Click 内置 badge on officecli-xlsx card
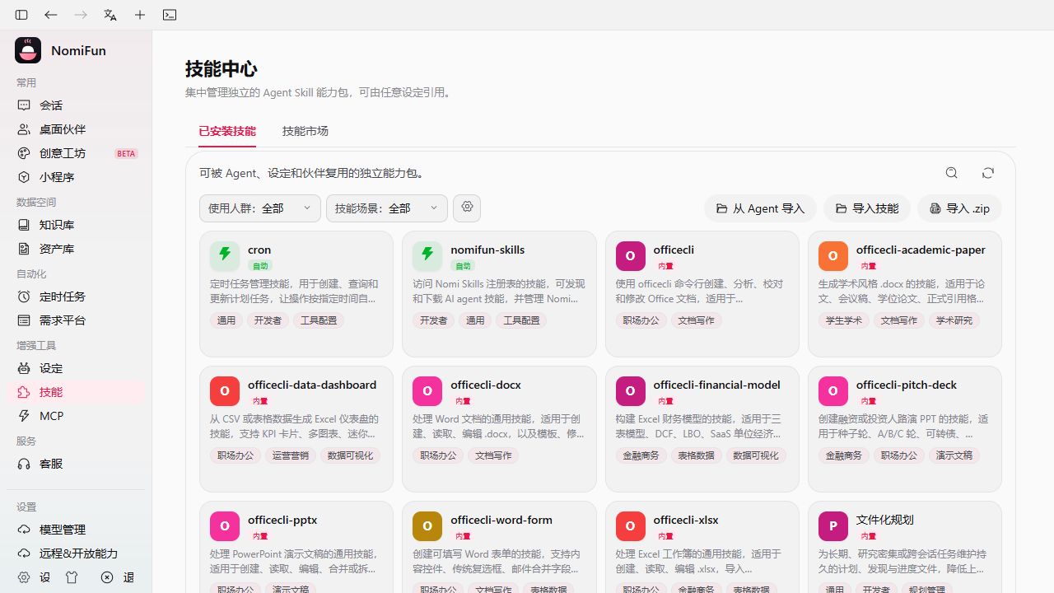This screenshot has height=593, width=1054. 665,536
